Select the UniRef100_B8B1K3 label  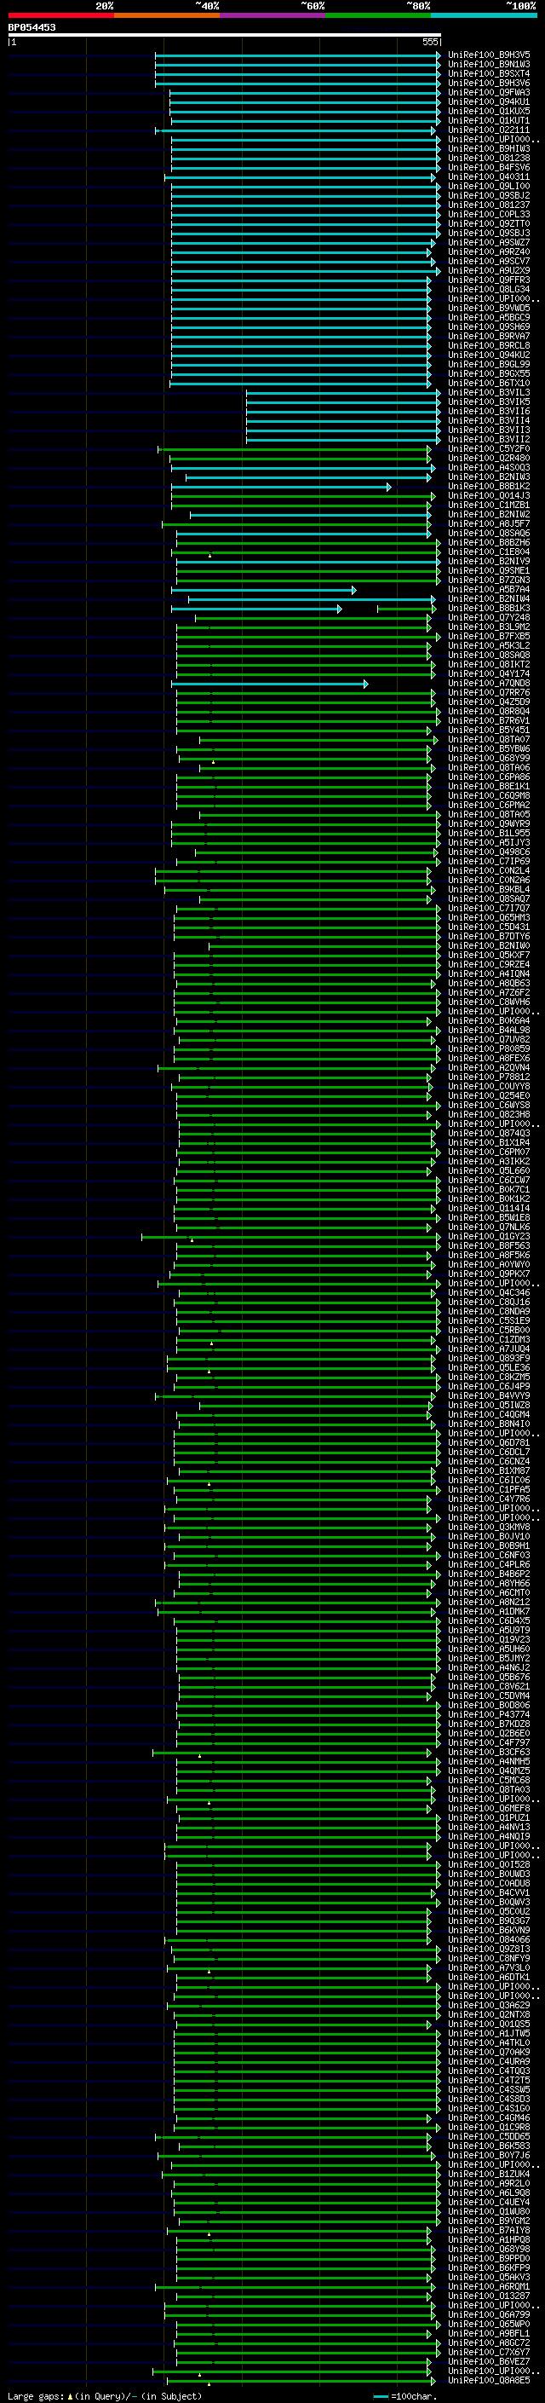pyautogui.click(x=489, y=609)
